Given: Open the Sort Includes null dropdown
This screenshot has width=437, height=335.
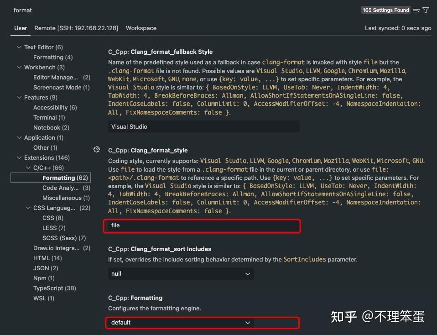Looking at the screenshot, I should pyautogui.click(x=181, y=274).
